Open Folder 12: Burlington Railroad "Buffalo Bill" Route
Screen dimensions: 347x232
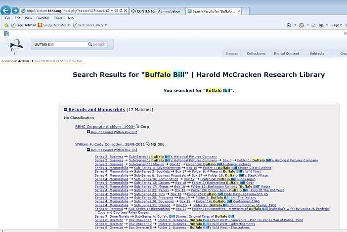(x=230, y=187)
